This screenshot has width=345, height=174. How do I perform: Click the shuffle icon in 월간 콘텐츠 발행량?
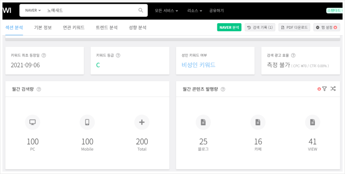pos(333,89)
